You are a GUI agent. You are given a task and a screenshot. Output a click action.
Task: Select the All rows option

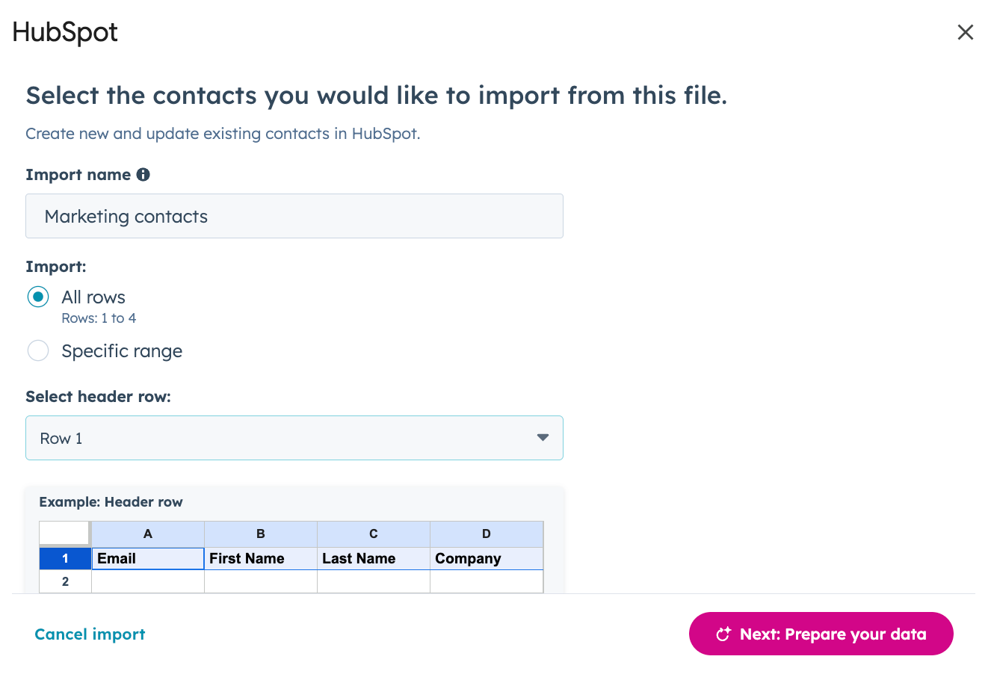click(38, 297)
